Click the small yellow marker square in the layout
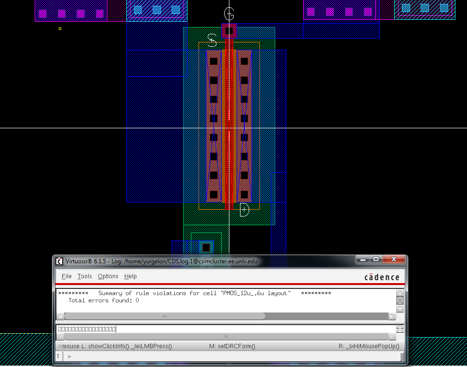Screen dimensions: 467x367 coord(60,28)
